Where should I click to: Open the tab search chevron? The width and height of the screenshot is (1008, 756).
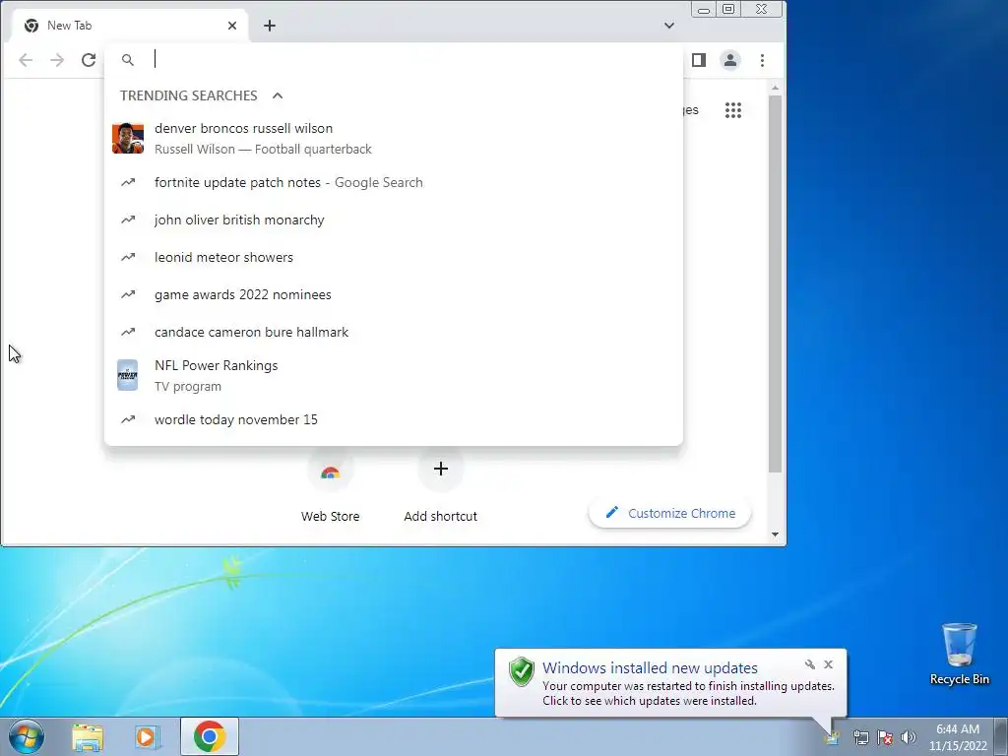coord(669,26)
